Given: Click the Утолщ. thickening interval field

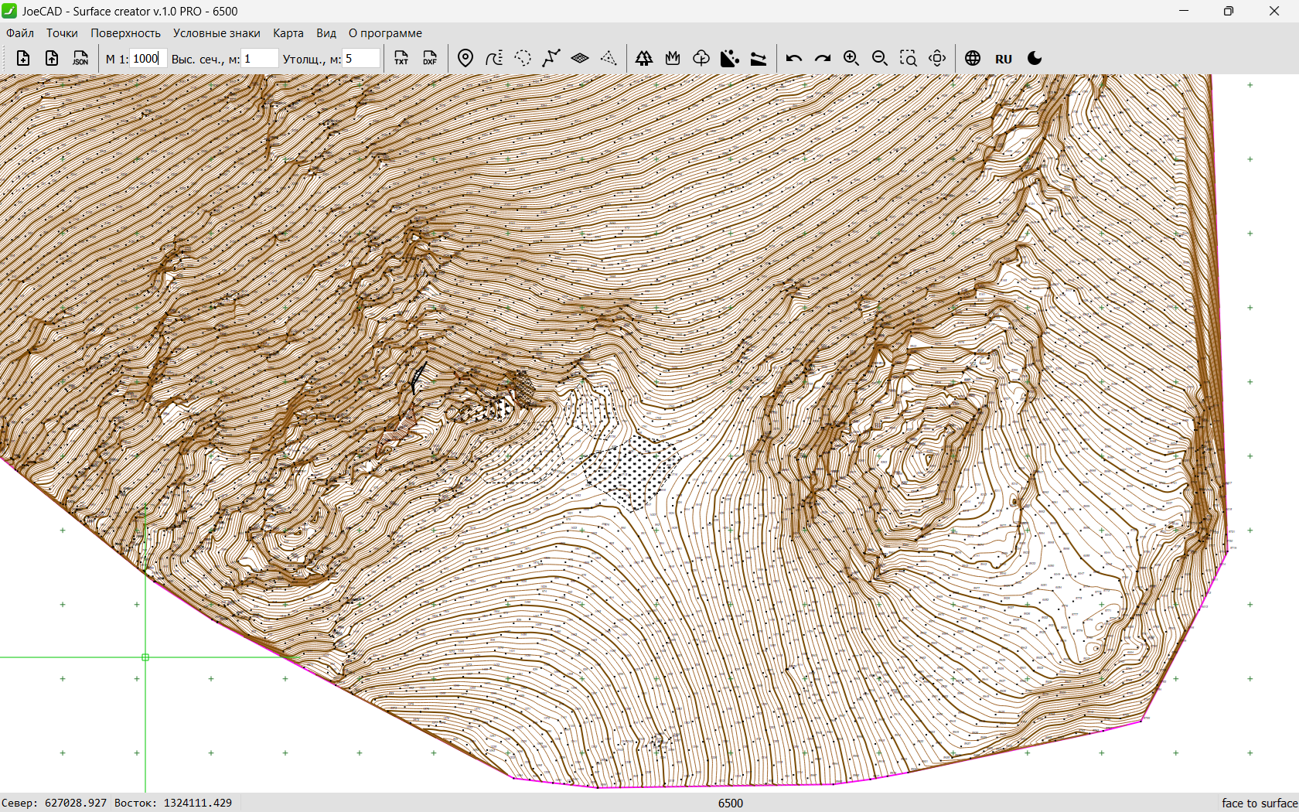Looking at the screenshot, I should tap(361, 58).
